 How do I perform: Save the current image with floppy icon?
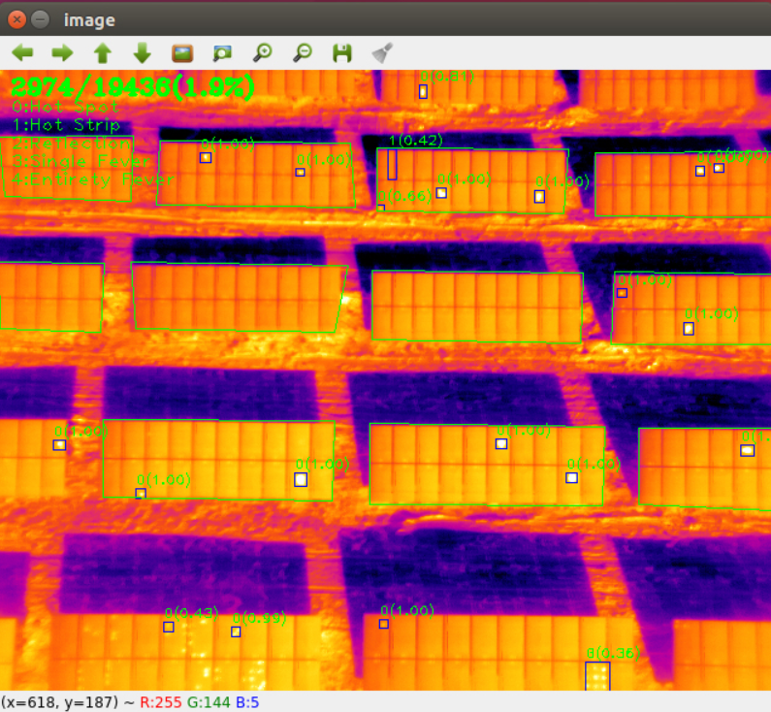coord(342,52)
